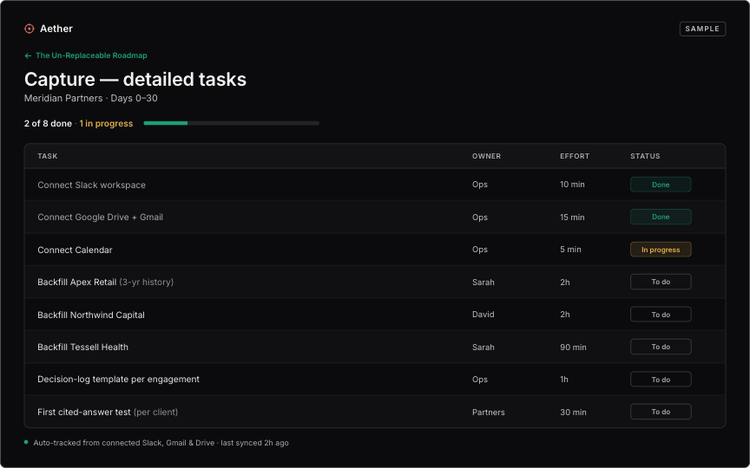Click owner David in Northwind Capital row
This screenshot has width=750, height=468.
pyautogui.click(x=484, y=315)
